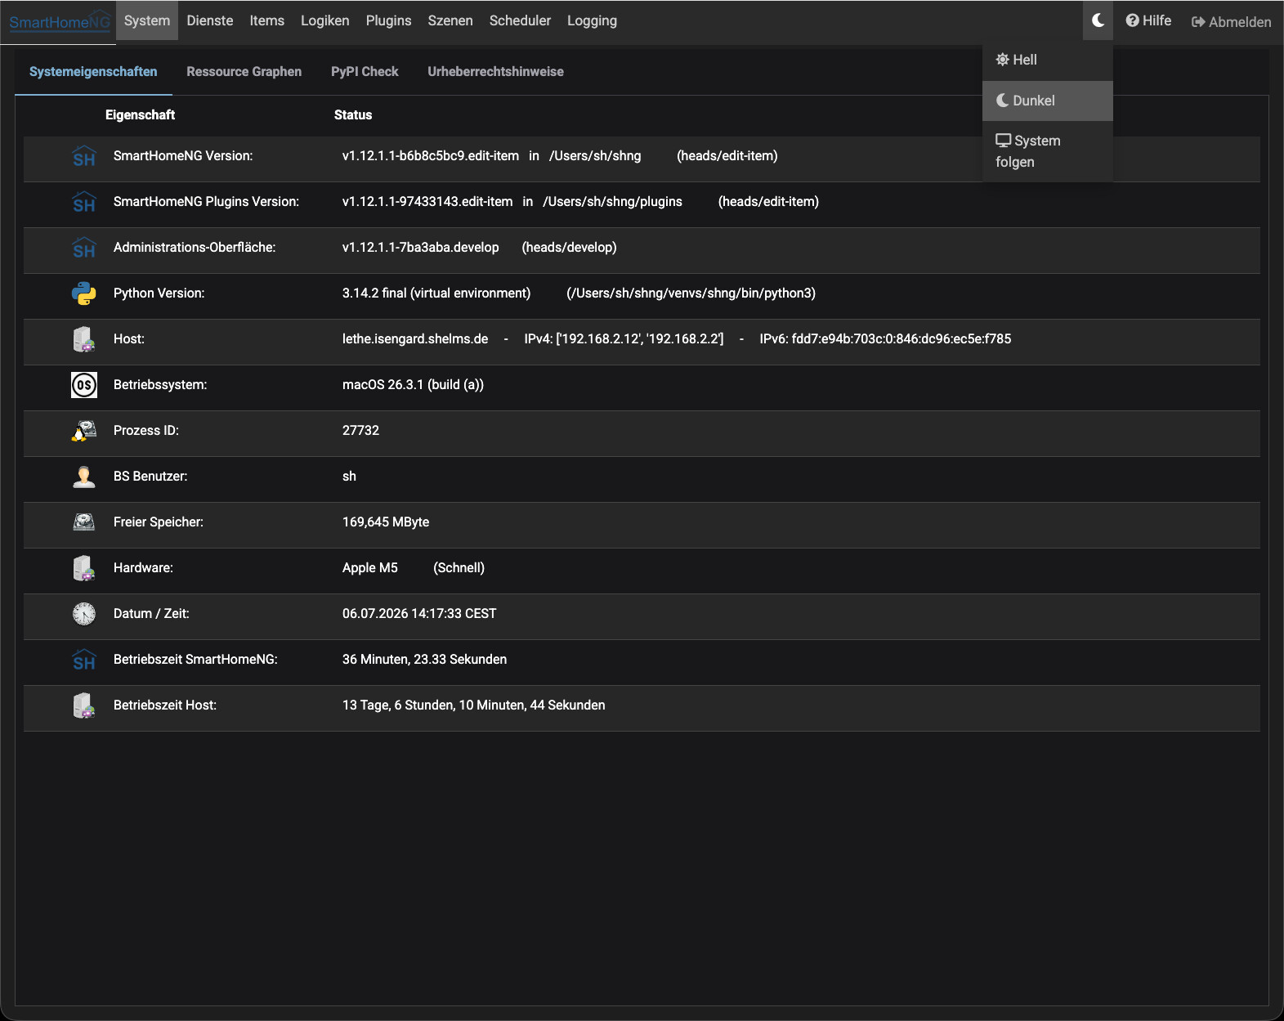Click uptime 36 Minuten, 23.33 Sekunden
Viewport: 1284px width, 1021px height.
tap(424, 660)
